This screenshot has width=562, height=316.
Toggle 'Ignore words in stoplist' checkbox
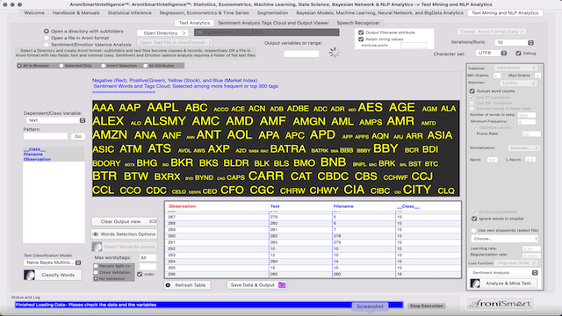click(x=474, y=219)
